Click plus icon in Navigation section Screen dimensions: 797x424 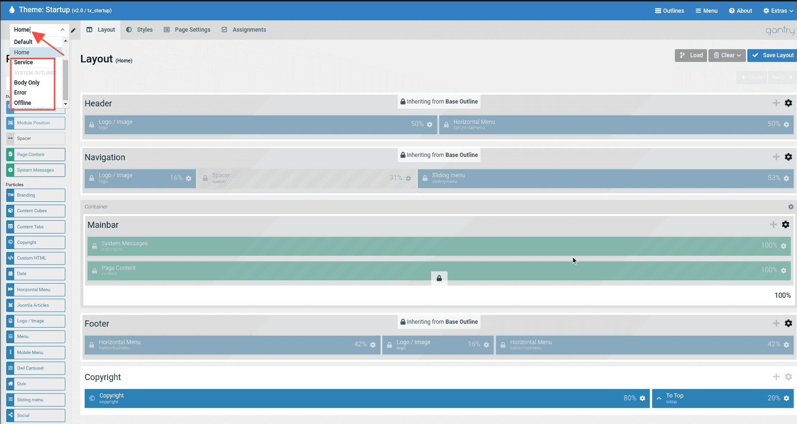pyautogui.click(x=776, y=157)
